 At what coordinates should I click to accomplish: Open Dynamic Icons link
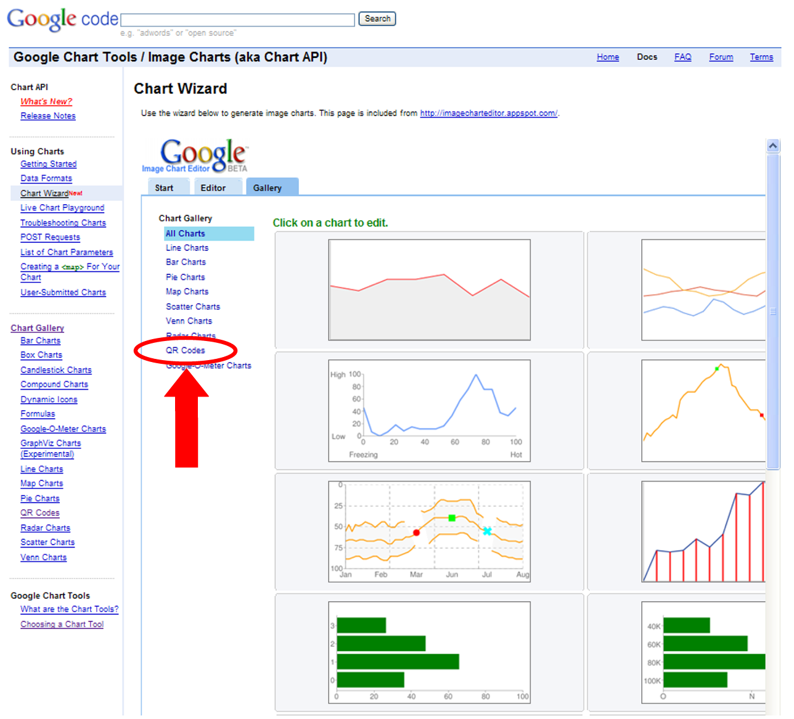pos(49,400)
